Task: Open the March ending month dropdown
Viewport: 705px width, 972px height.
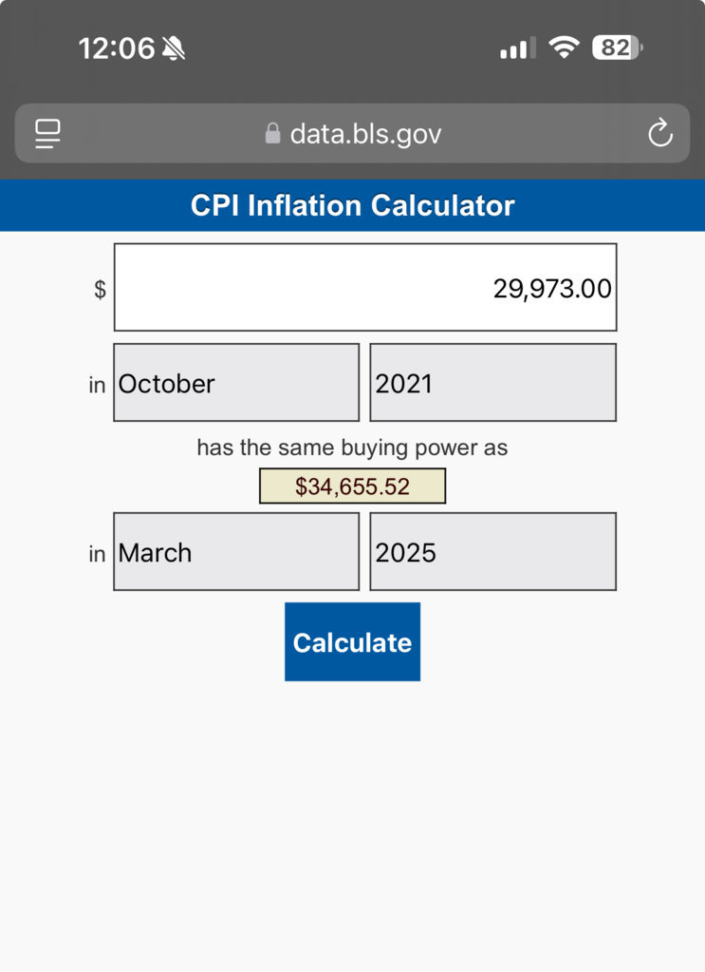Action: pos(236,552)
